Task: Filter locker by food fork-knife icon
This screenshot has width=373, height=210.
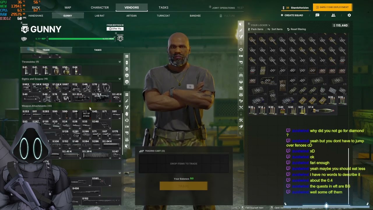Action: point(241,107)
